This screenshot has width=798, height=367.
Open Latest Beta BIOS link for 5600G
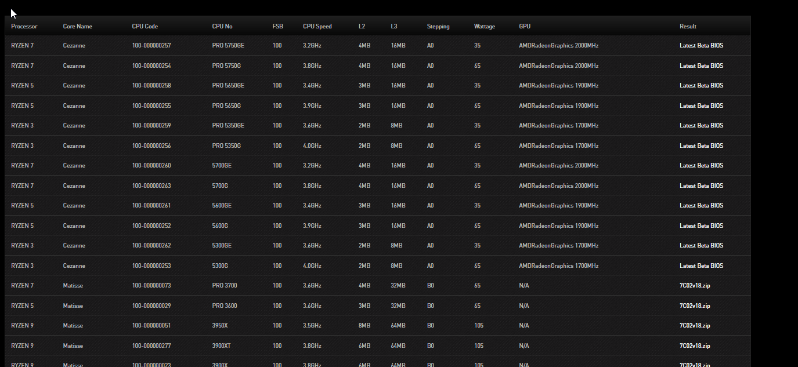(701, 226)
